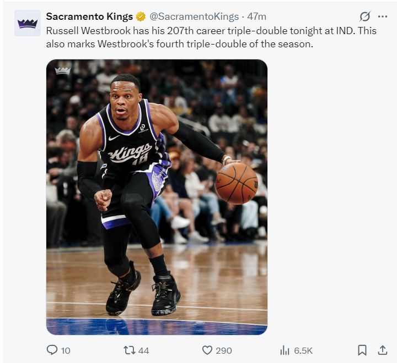Open view analytics bar chart icon
Screen dimensions: 397x363
pos(285,350)
